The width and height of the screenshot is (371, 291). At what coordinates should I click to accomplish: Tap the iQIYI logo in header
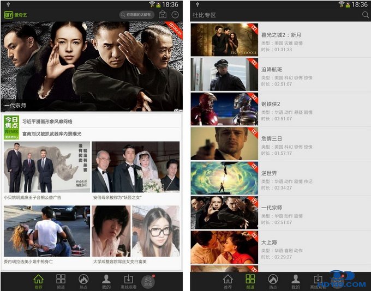click(17, 15)
